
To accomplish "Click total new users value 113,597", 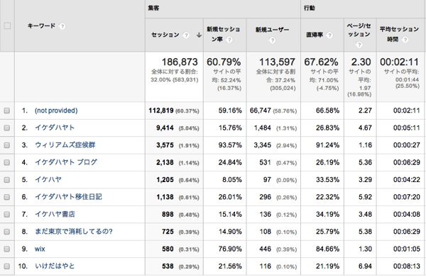I will [x=277, y=62].
